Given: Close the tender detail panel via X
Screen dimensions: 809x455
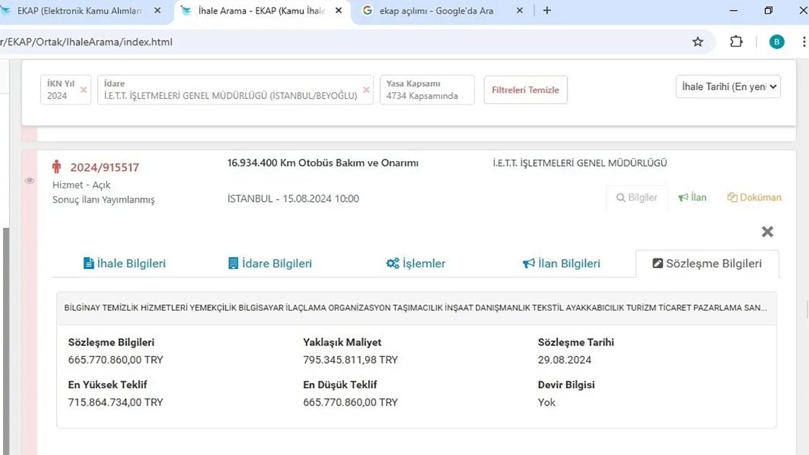Looking at the screenshot, I should tap(767, 231).
